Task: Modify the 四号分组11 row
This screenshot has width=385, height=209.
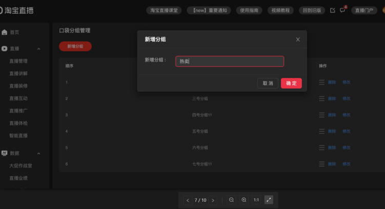Action: 347,115
